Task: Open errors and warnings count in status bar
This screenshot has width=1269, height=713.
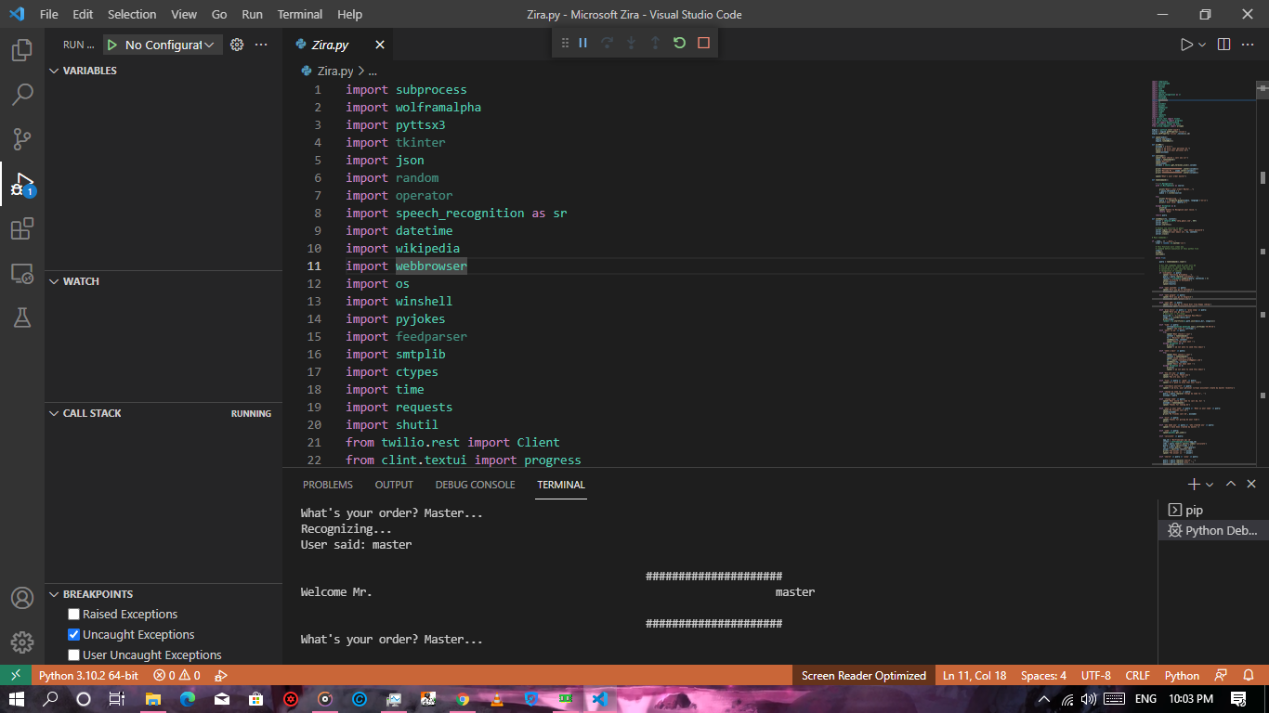Action: [177, 675]
